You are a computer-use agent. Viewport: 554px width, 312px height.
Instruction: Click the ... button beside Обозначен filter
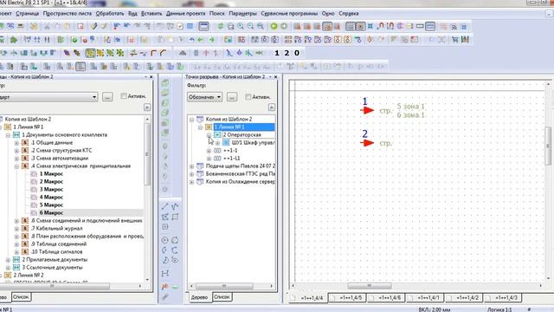[x=232, y=97]
